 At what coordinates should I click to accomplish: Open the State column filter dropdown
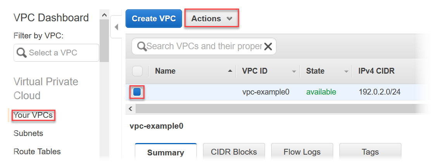pyautogui.click(x=346, y=71)
